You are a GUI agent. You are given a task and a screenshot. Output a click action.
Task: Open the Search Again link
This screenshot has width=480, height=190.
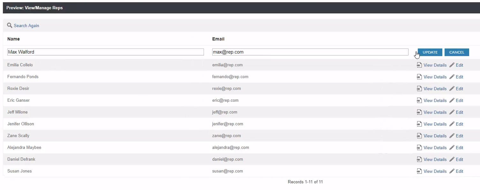(26, 26)
